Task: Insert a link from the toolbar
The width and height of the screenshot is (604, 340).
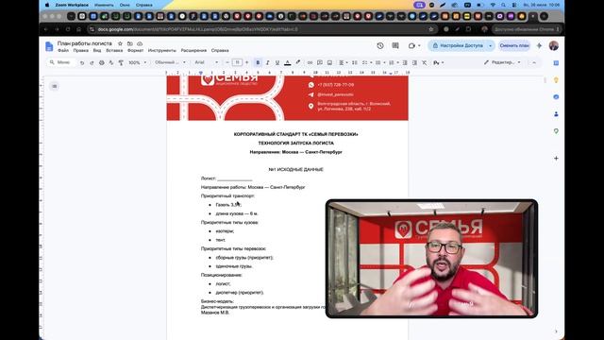Action: (310, 62)
